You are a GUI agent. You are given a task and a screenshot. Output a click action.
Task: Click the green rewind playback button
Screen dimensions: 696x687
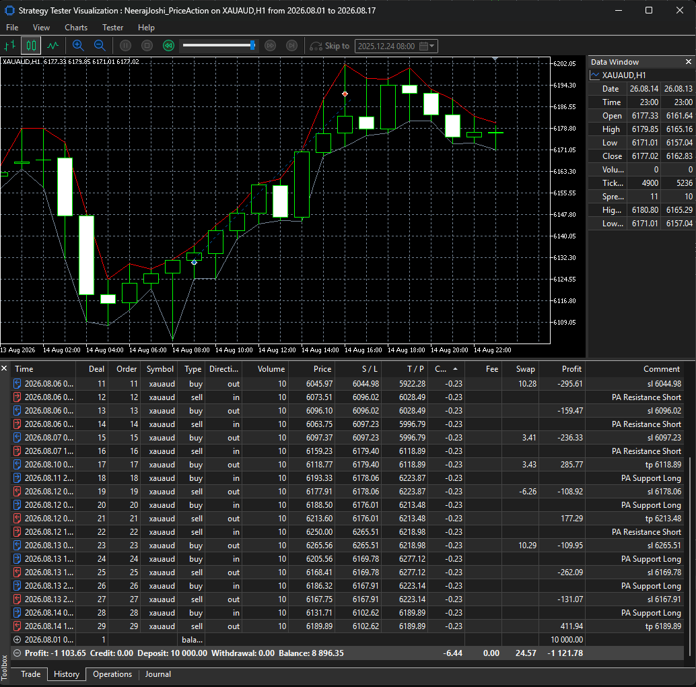coord(168,45)
